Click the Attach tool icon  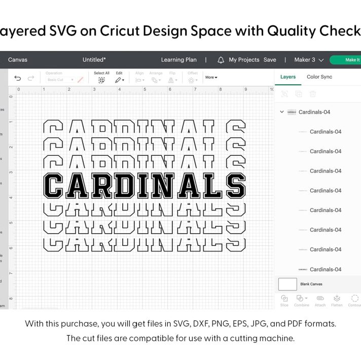tap(320, 298)
